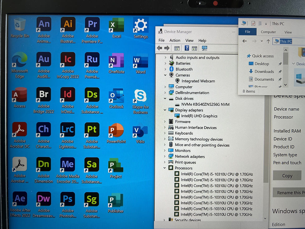Image resolution: width=305 pixels, height=229 pixels.
Task: Open Excel desktop shortcut
Action: tap(116, 28)
